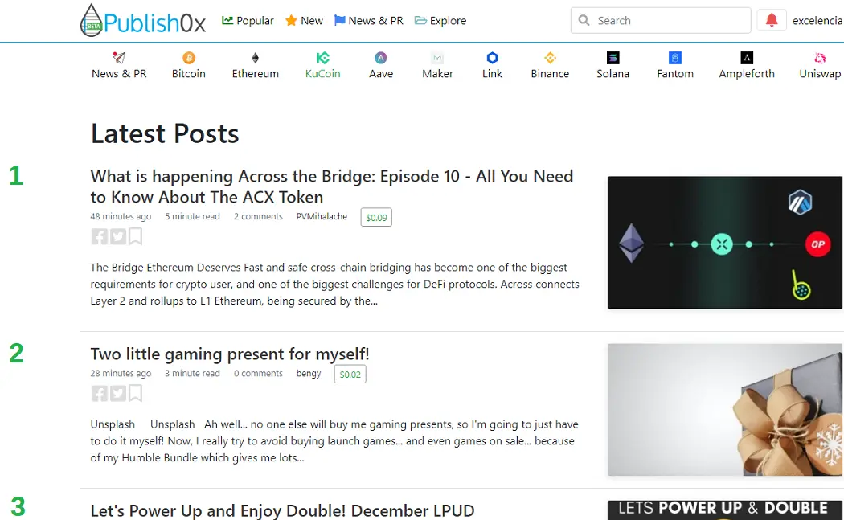The image size is (844, 520).
Task: Open the Ampleforth category label
Action: [747, 74]
